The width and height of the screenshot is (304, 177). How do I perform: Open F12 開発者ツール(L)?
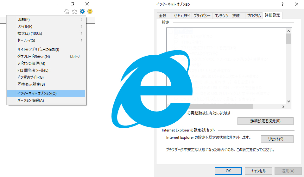coord(46,70)
